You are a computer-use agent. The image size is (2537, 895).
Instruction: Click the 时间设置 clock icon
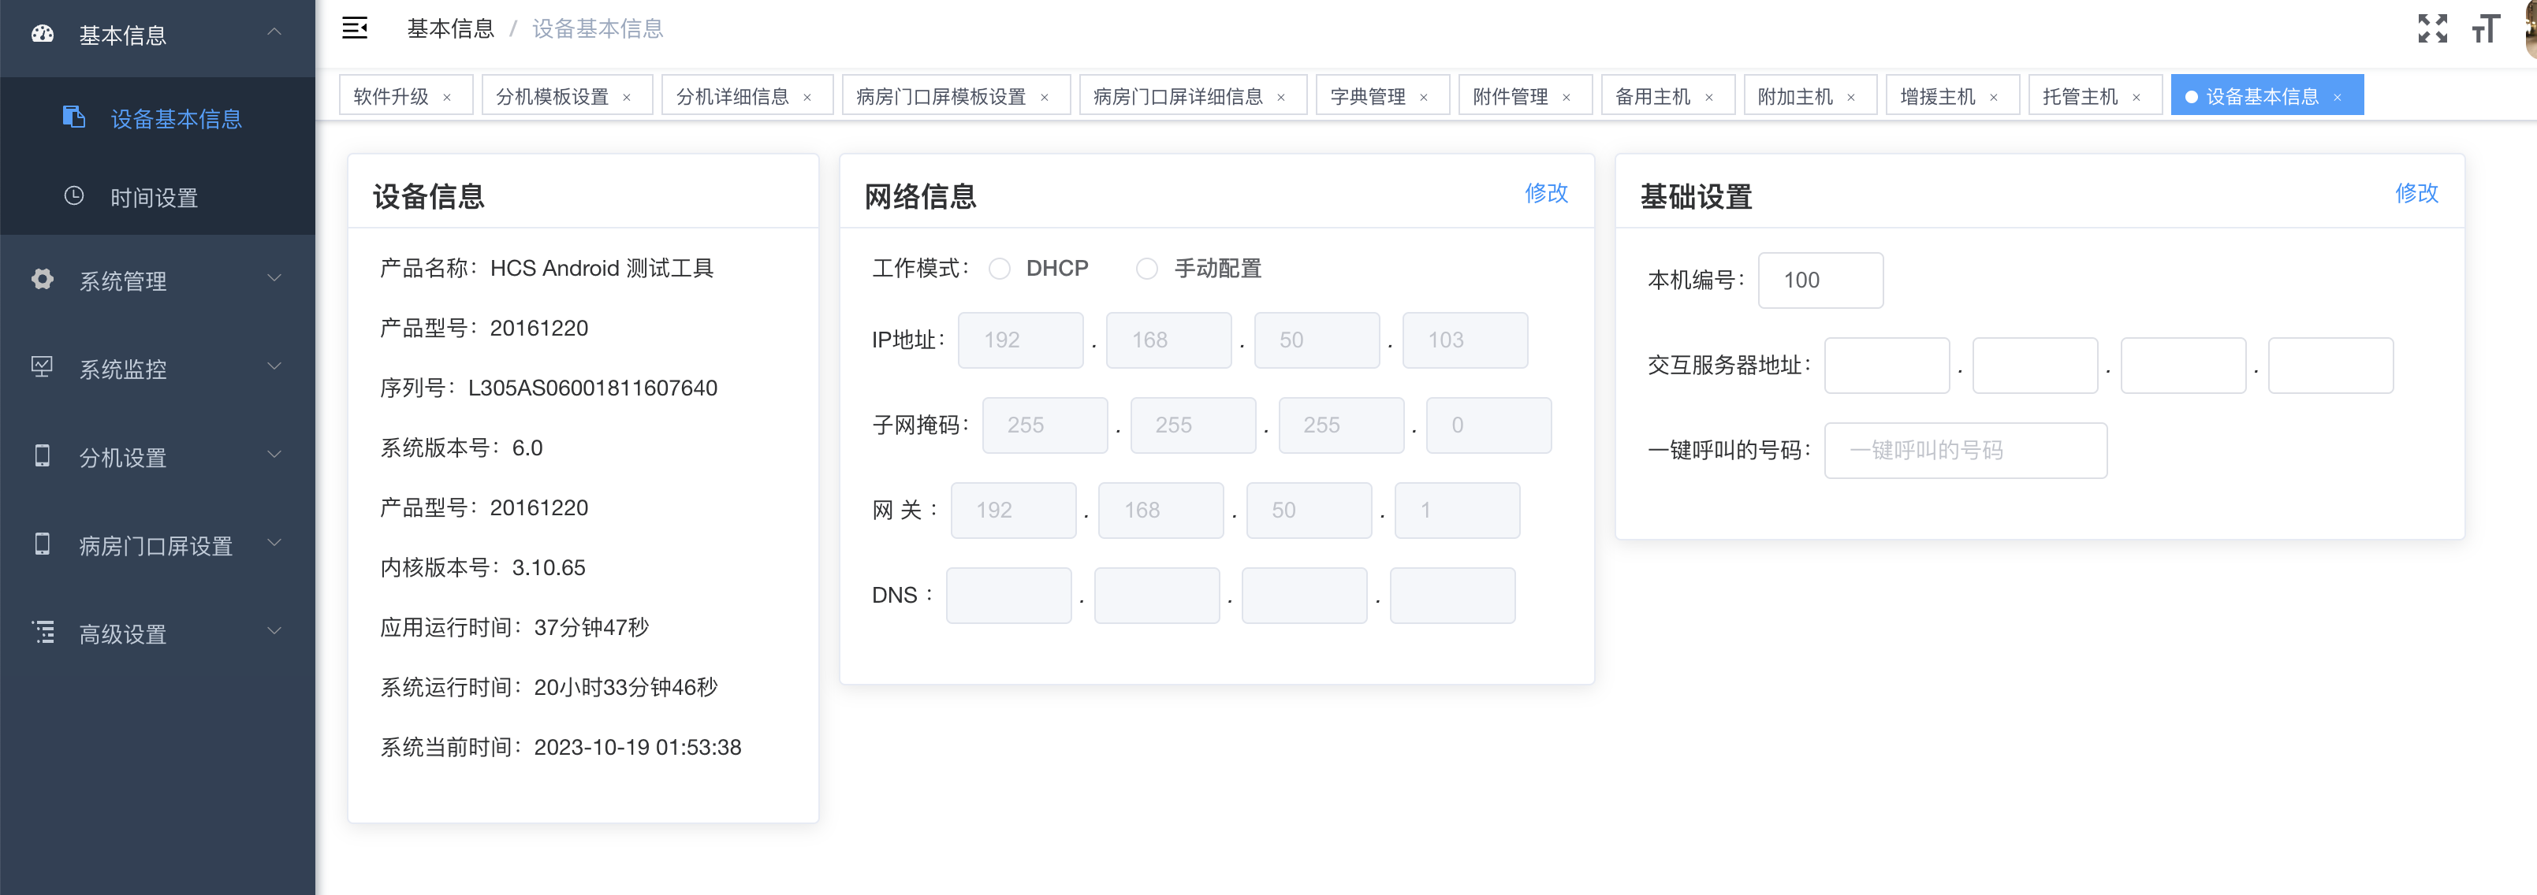pos(74,196)
